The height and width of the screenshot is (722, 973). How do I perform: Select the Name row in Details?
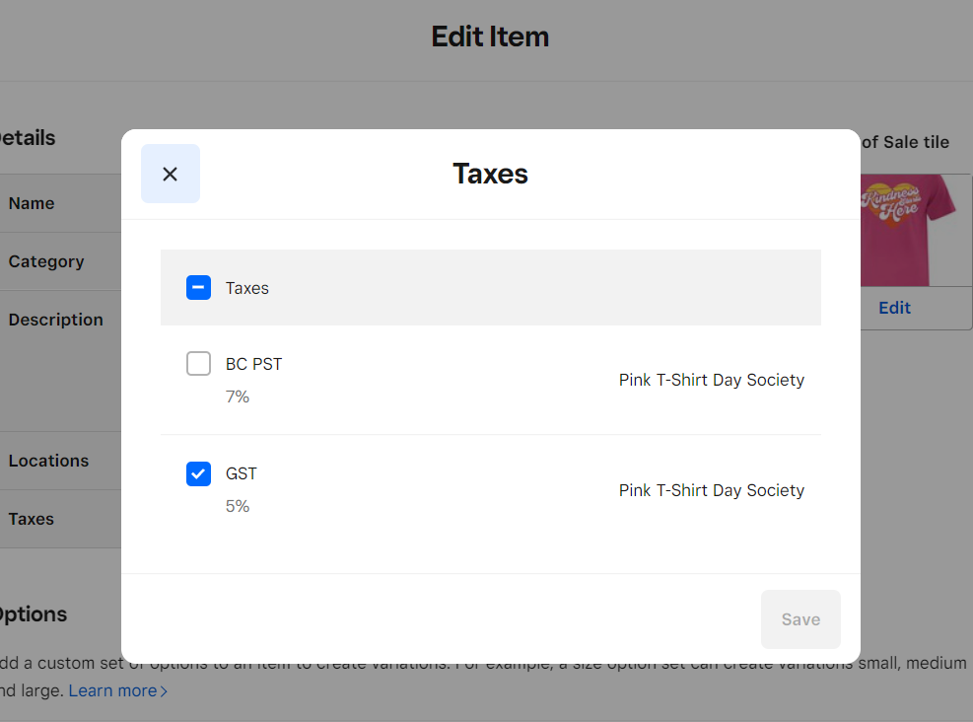pyautogui.click(x=59, y=203)
